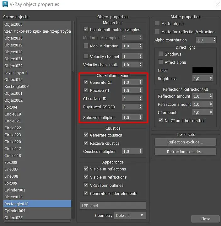Click the GI surface ID spinner arrows
This screenshot has height=226, width=221.
pyautogui.click(x=140, y=99)
